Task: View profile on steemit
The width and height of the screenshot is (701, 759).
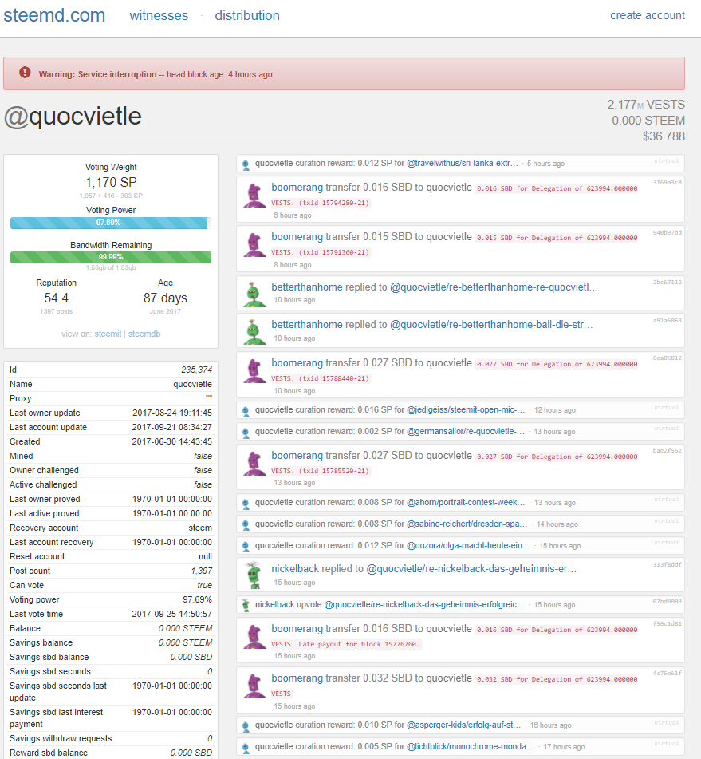Action: tap(108, 334)
